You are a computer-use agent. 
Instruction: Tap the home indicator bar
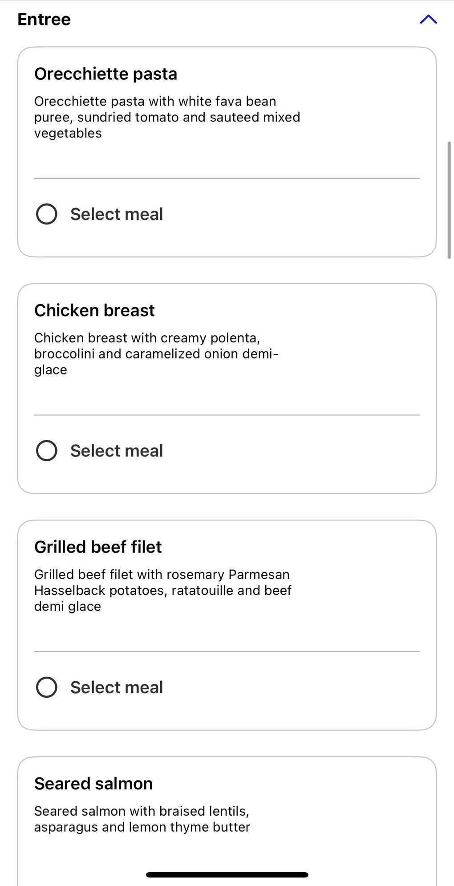pyautogui.click(x=227, y=875)
